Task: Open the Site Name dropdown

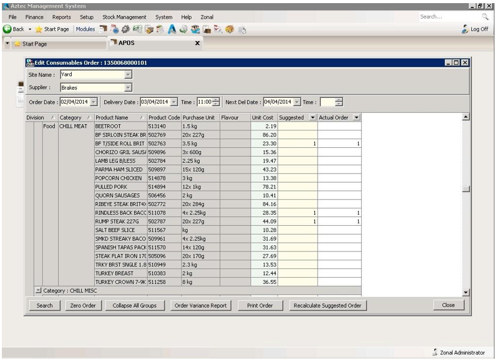Action: coord(128,75)
